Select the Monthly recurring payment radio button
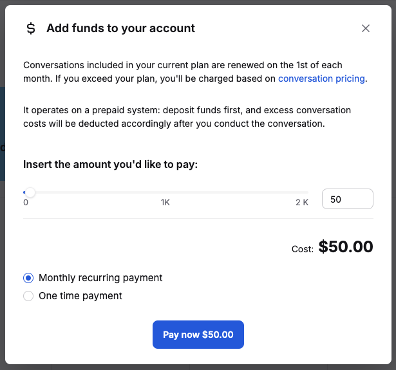Screen dimensions: 396x370 [x=28, y=278]
